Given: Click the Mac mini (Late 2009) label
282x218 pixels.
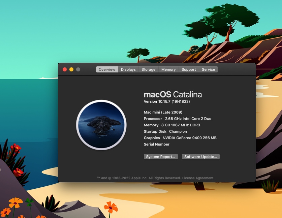Looking at the screenshot, I should (x=163, y=112).
